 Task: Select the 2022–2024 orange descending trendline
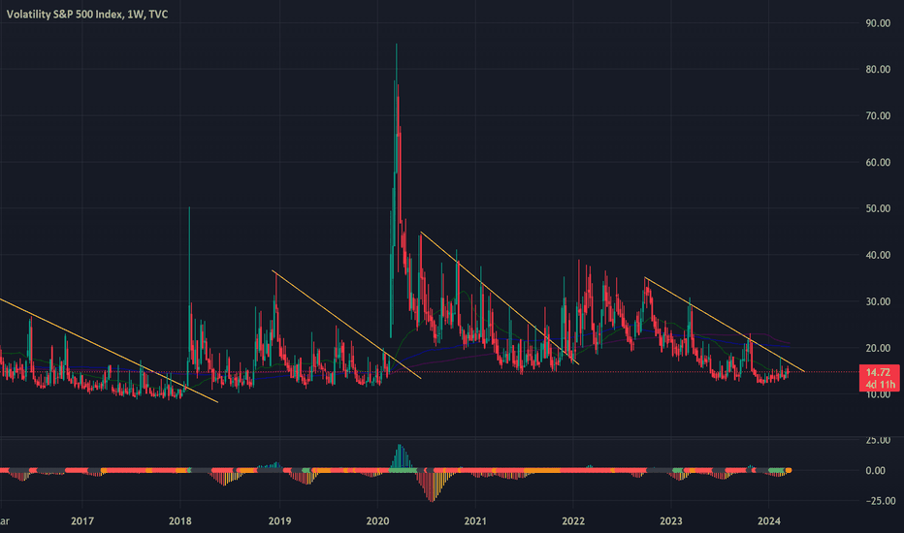click(x=725, y=325)
